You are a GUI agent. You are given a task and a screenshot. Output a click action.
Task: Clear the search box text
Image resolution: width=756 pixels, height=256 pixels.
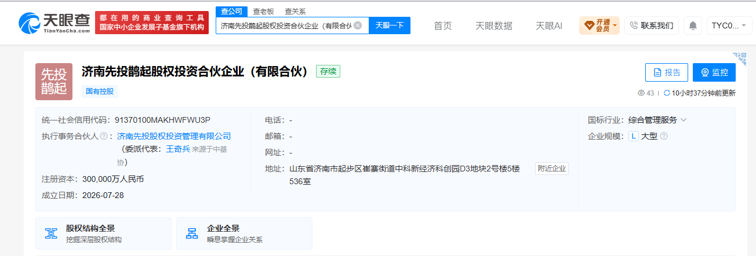click(x=358, y=25)
